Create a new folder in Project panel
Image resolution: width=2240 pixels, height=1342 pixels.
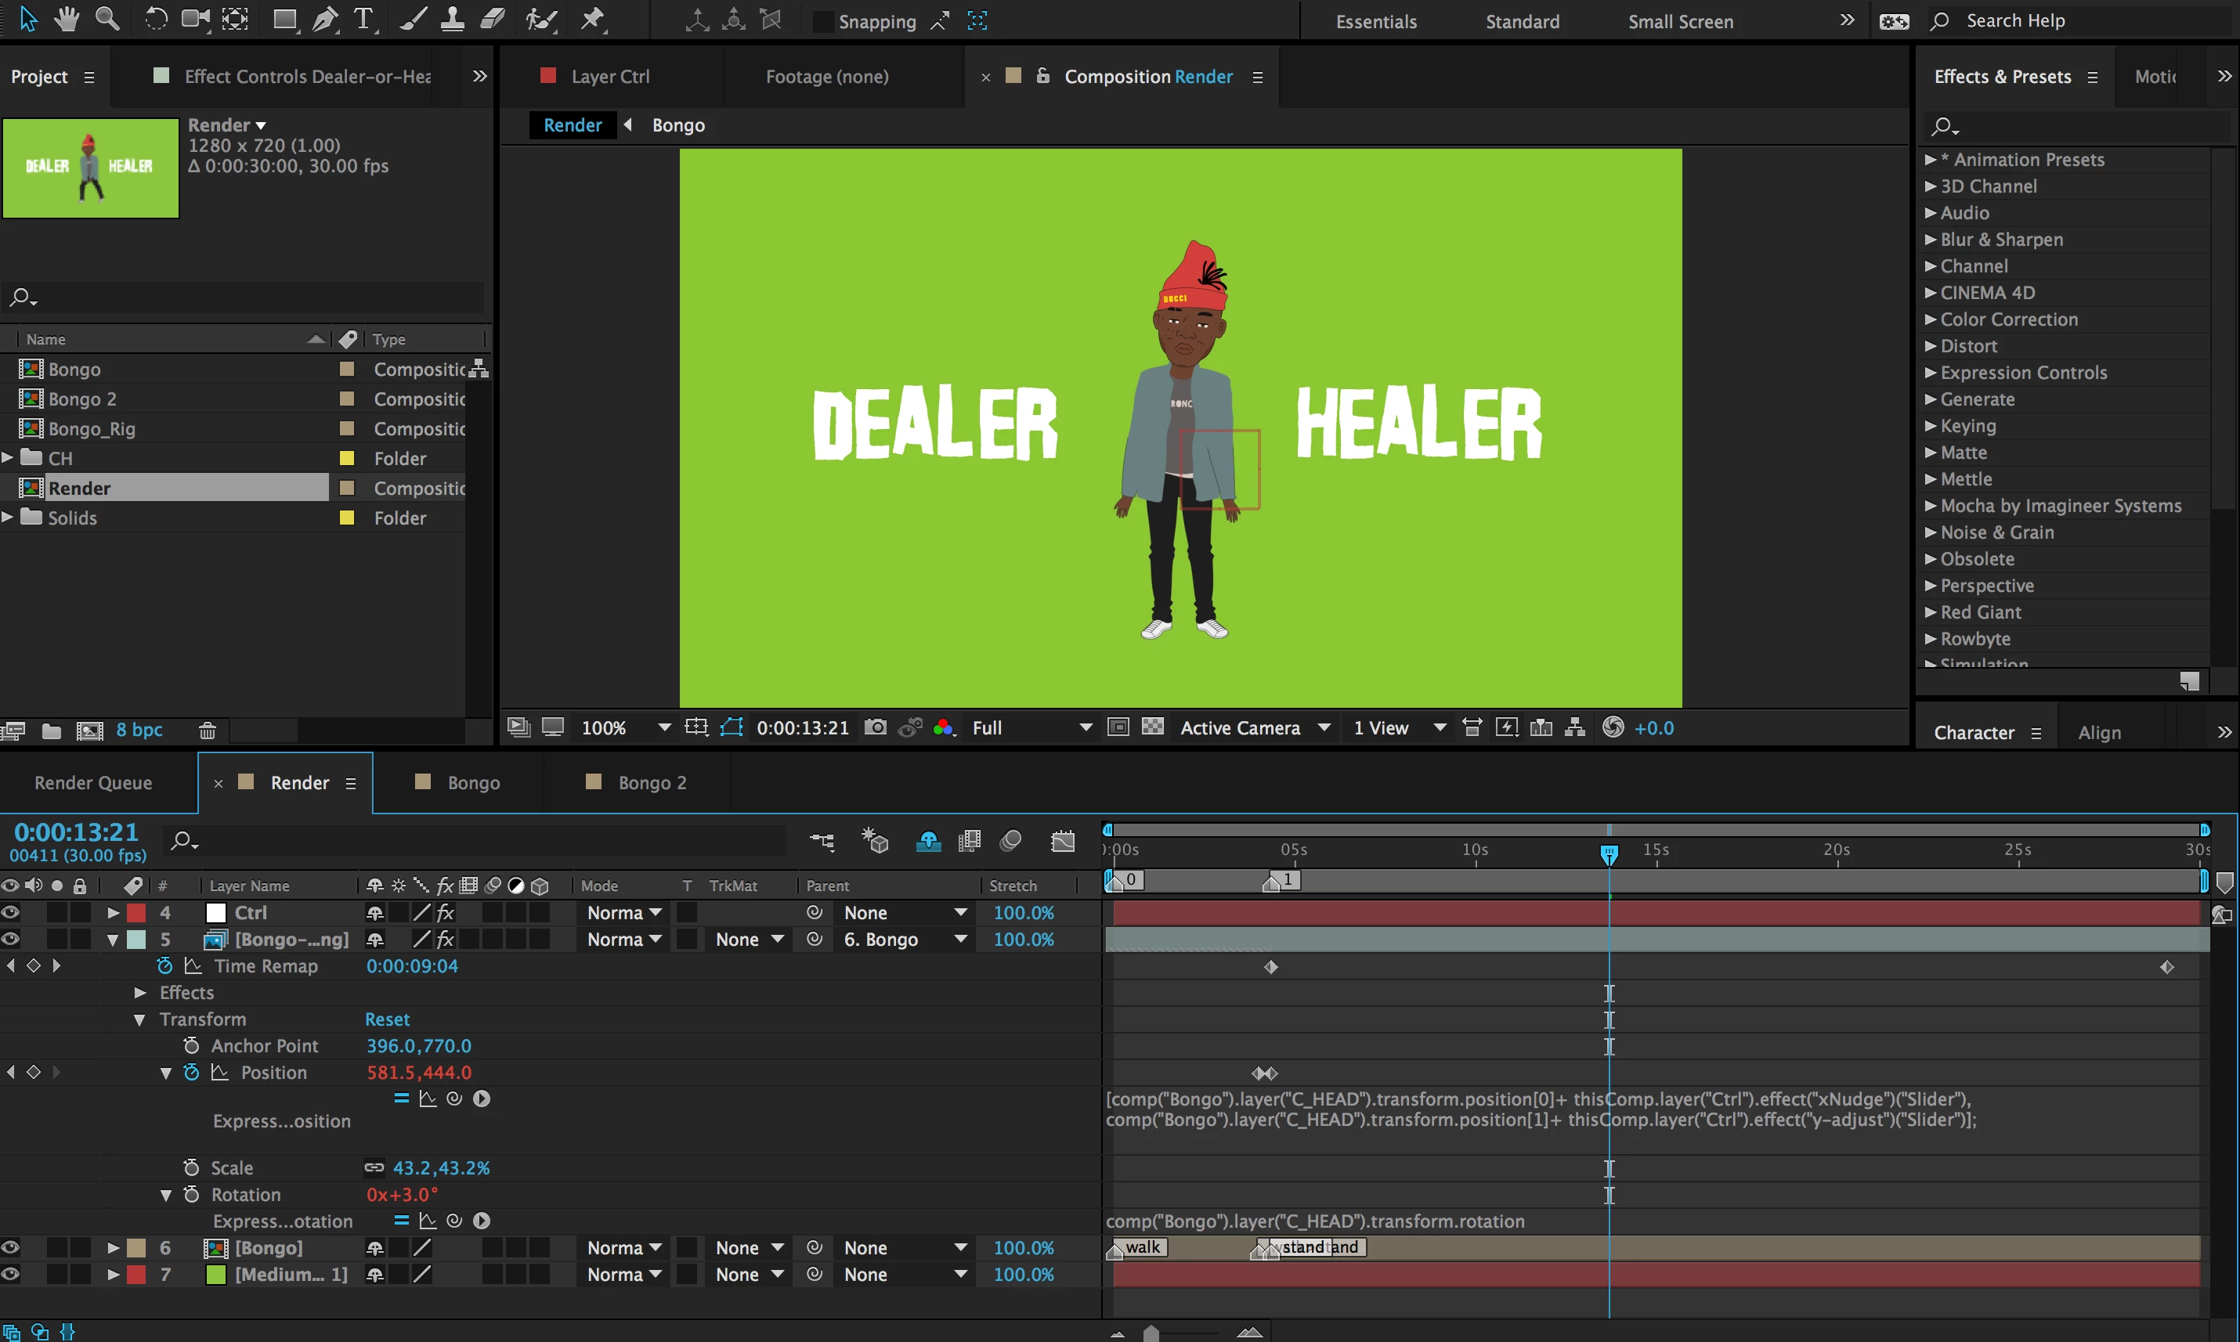[x=52, y=731]
